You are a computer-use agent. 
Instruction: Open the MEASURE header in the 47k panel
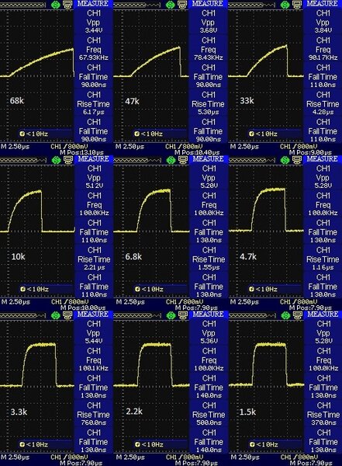208,4
